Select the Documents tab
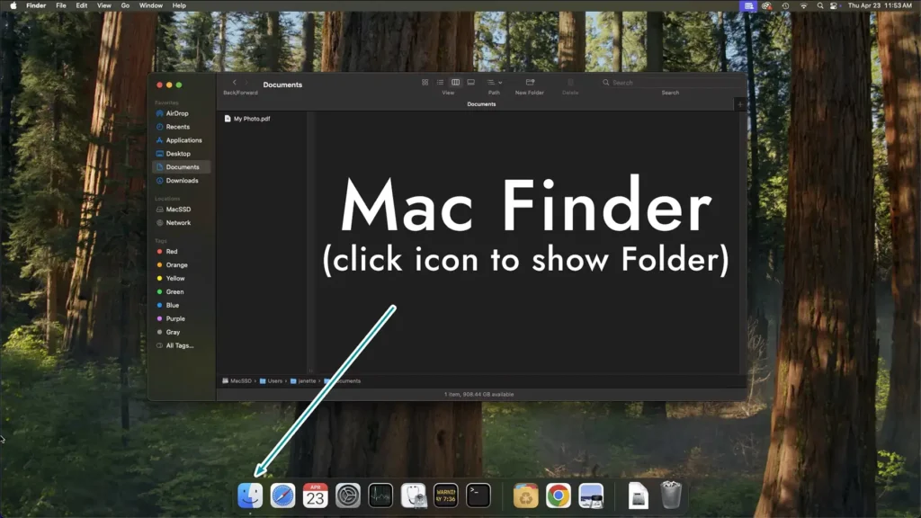The height and width of the screenshot is (518, 921). coord(482,103)
